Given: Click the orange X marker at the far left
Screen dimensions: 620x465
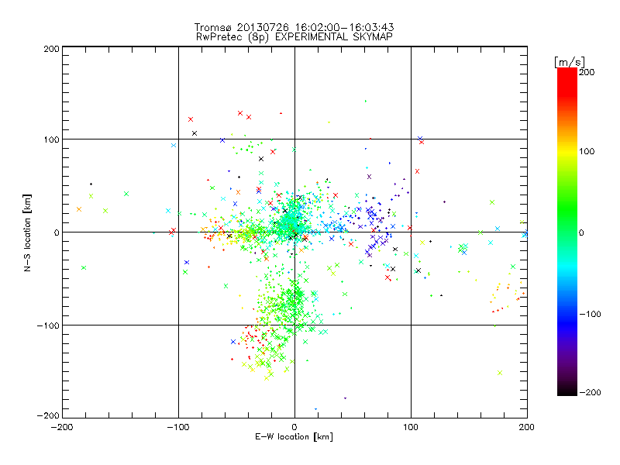Looking at the screenshot, I should 79,209.
